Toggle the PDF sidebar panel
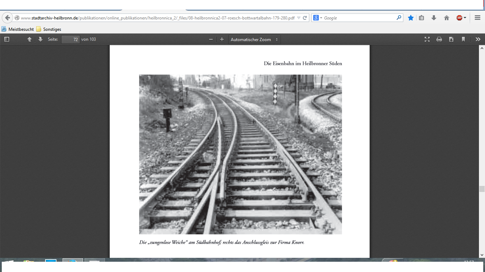Screen dimensions: 485x272 pyautogui.click(x=7, y=39)
